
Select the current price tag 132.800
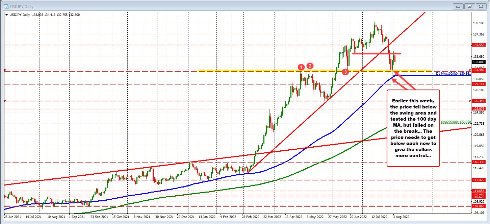pos(478,62)
